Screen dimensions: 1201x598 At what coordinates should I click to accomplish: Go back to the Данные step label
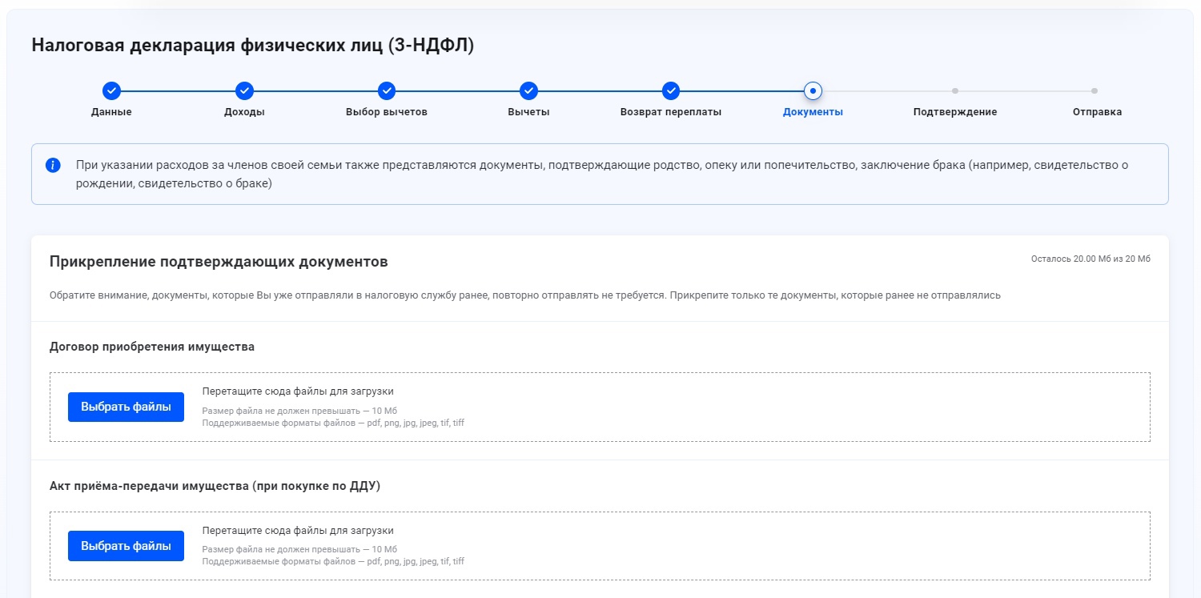[111, 112]
